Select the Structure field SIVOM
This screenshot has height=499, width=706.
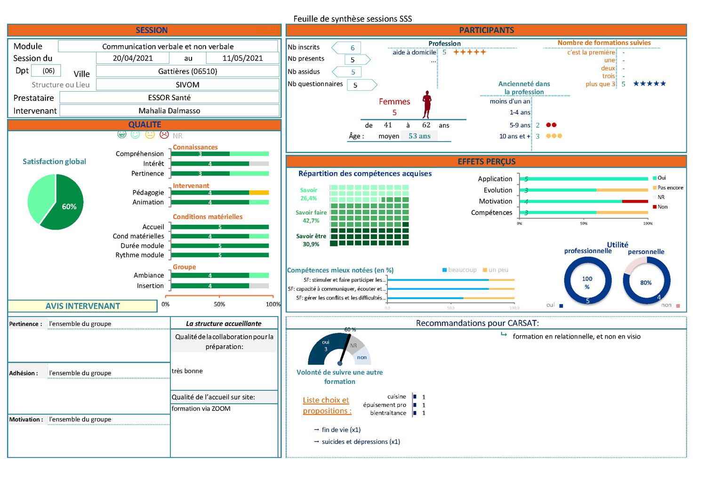188,85
